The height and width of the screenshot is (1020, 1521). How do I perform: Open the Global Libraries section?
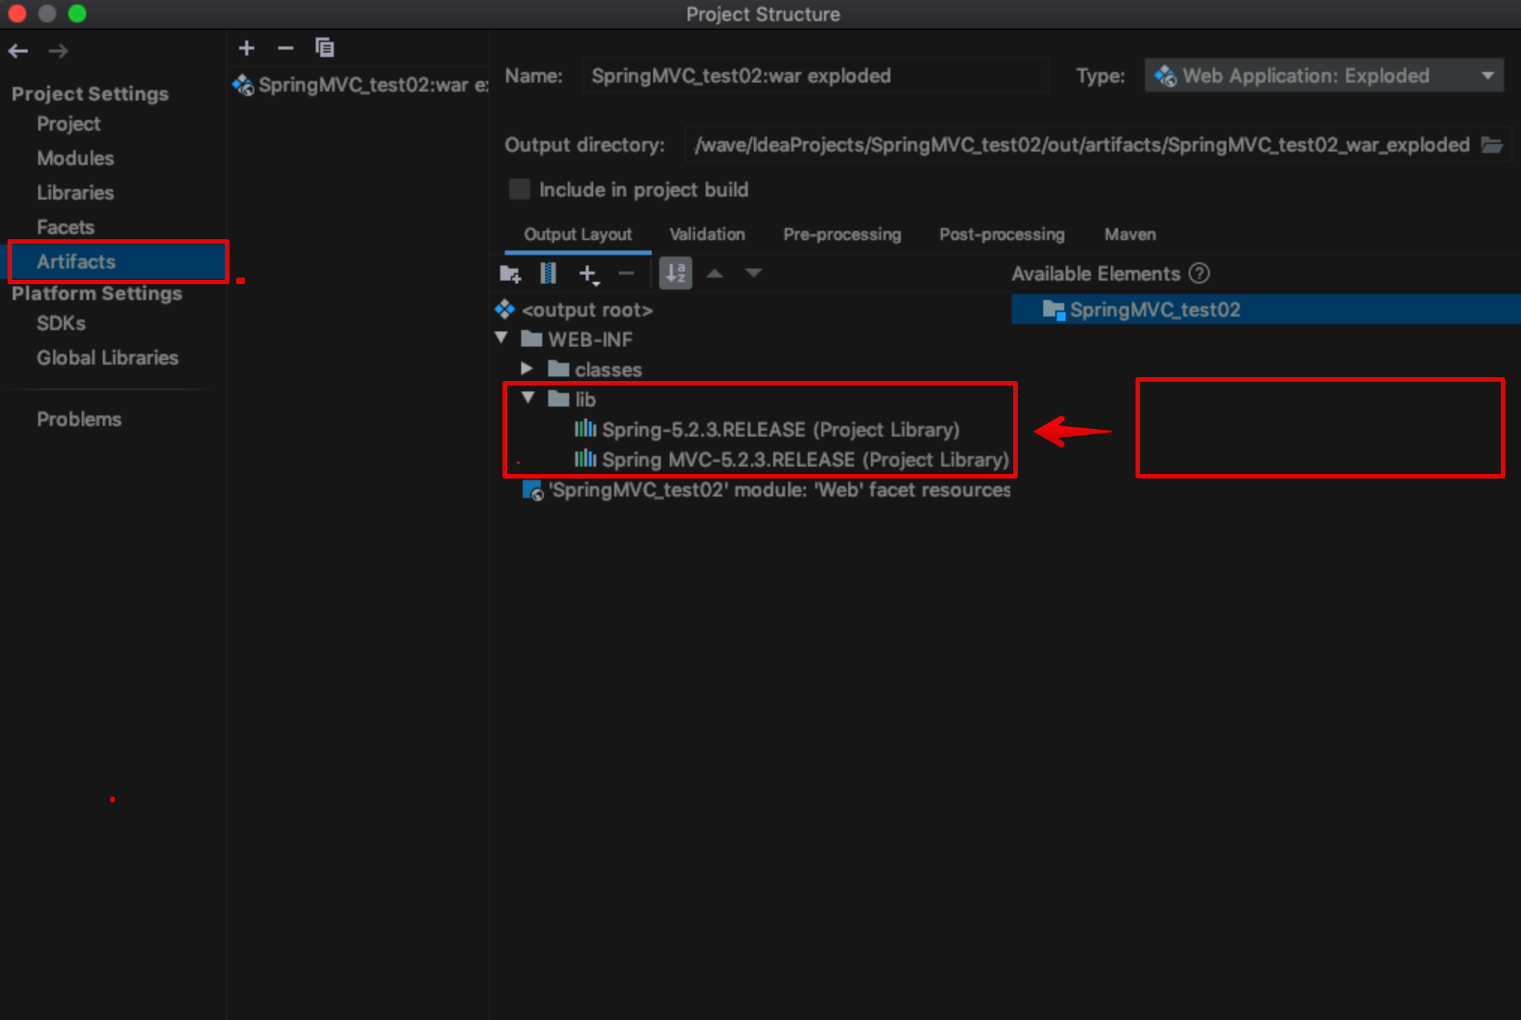[107, 358]
